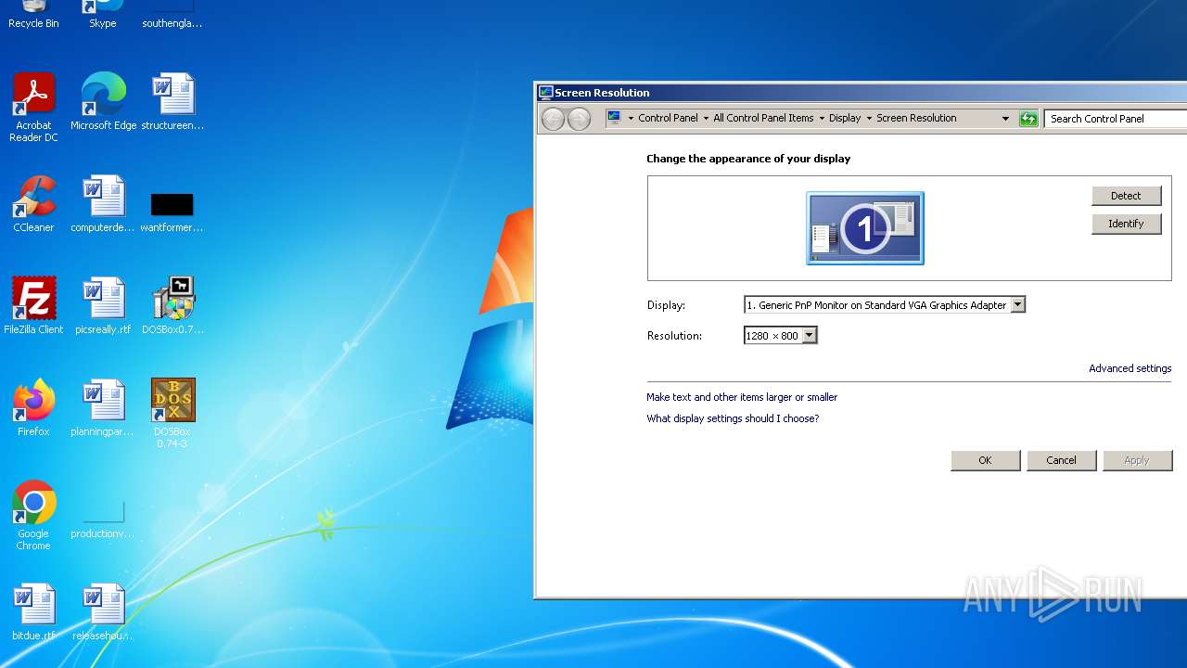Open Make text and other items larger link
This screenshot has width=1187, height=668.
click(x=742, y=397)
